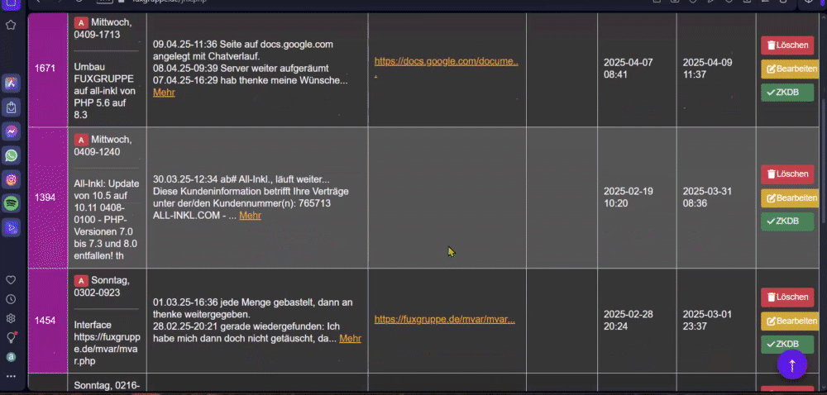The width and height of the screenshot is (827, 395).
Task: Edit entry 1394 with Bearbeiten
Action: 791,198
